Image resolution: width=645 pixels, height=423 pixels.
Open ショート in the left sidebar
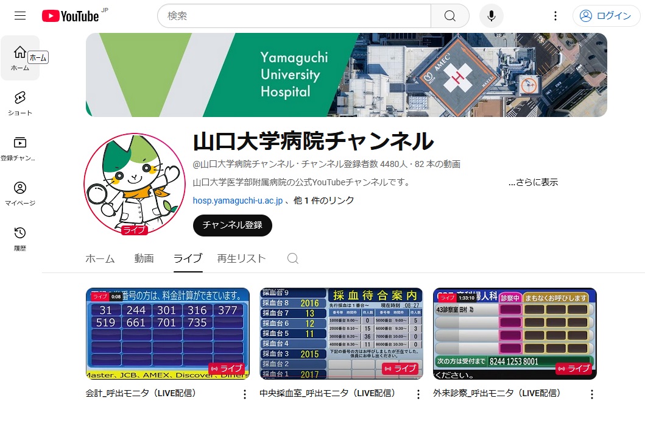[19, 103]
